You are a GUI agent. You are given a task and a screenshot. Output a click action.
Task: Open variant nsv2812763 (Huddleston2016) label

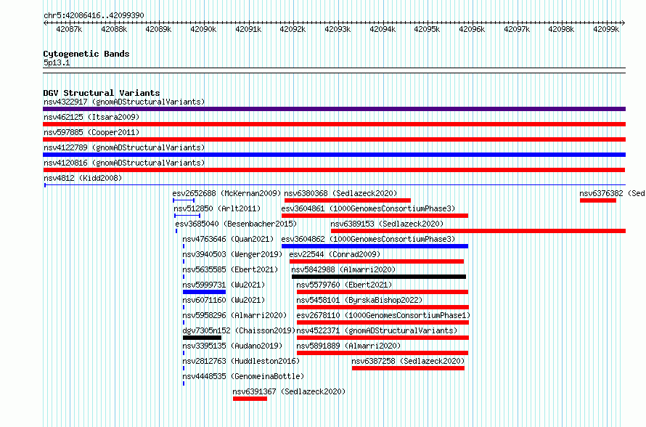pyautogui.click(x=241, y=361)
